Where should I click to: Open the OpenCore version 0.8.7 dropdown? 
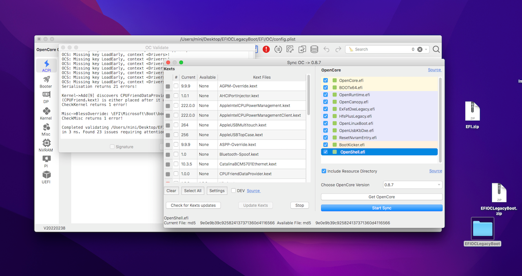(412, 185)
